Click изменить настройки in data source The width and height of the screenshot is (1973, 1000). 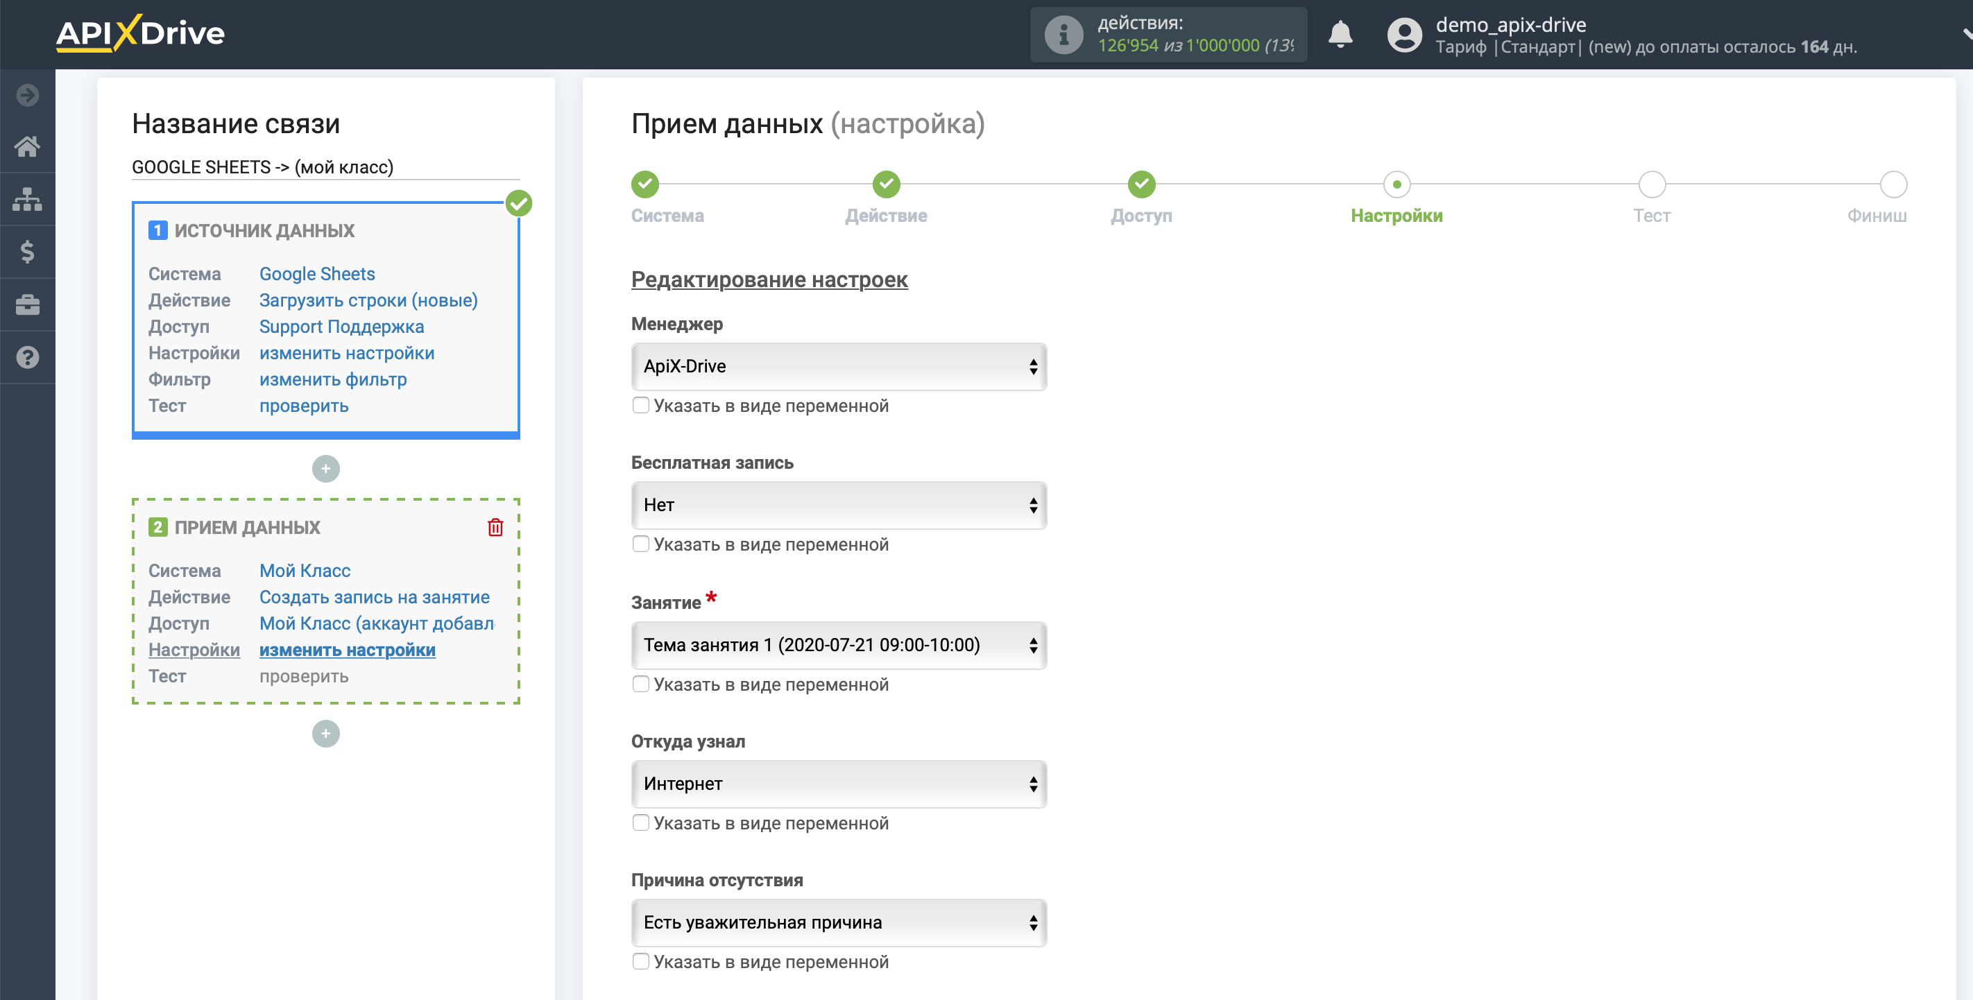pos(347,353)
